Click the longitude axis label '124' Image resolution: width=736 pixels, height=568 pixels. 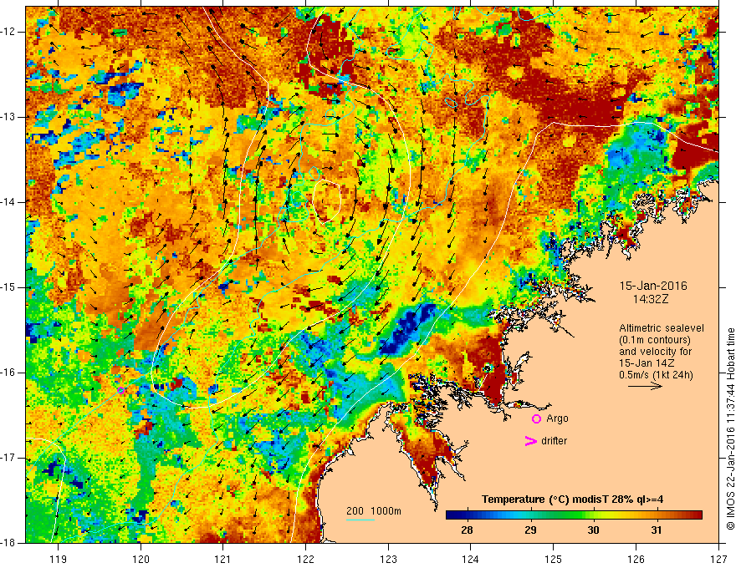(471, 559)
